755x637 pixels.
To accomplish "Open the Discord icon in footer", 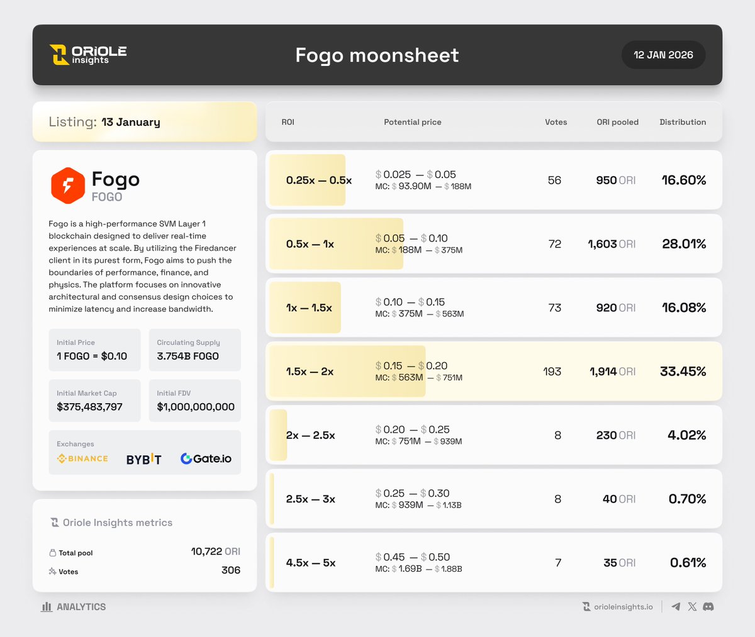I will pyautogui.click(x=708, y=607).
